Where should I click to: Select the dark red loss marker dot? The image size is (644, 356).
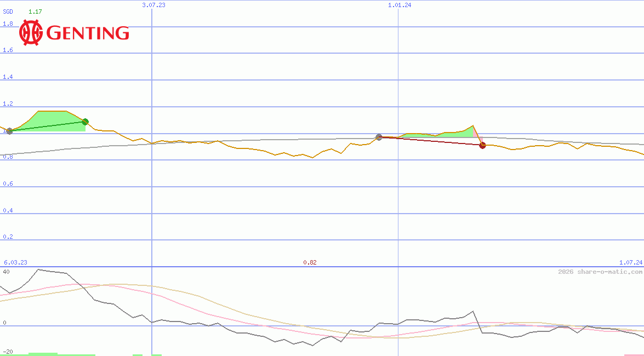coord(482,145)
